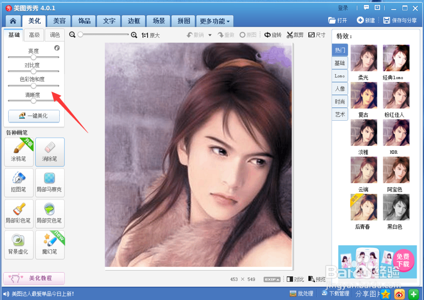
Task: Apply the 柔光 soft light effect thumbnail
Action: click(364, 58)
